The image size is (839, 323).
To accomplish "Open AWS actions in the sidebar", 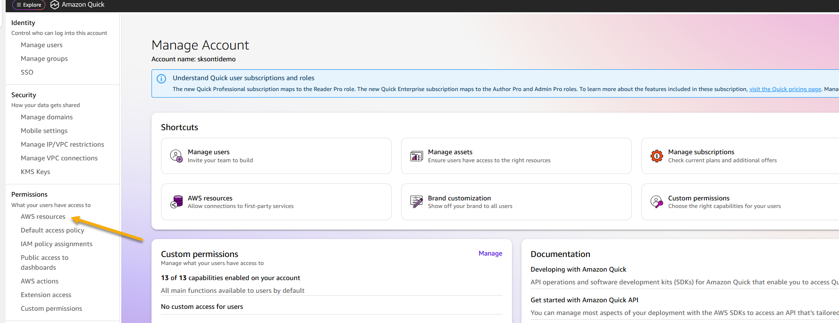I will pos(40,282).
